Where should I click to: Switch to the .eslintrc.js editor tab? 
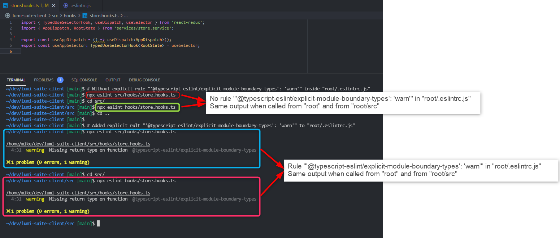coord(81,5)
